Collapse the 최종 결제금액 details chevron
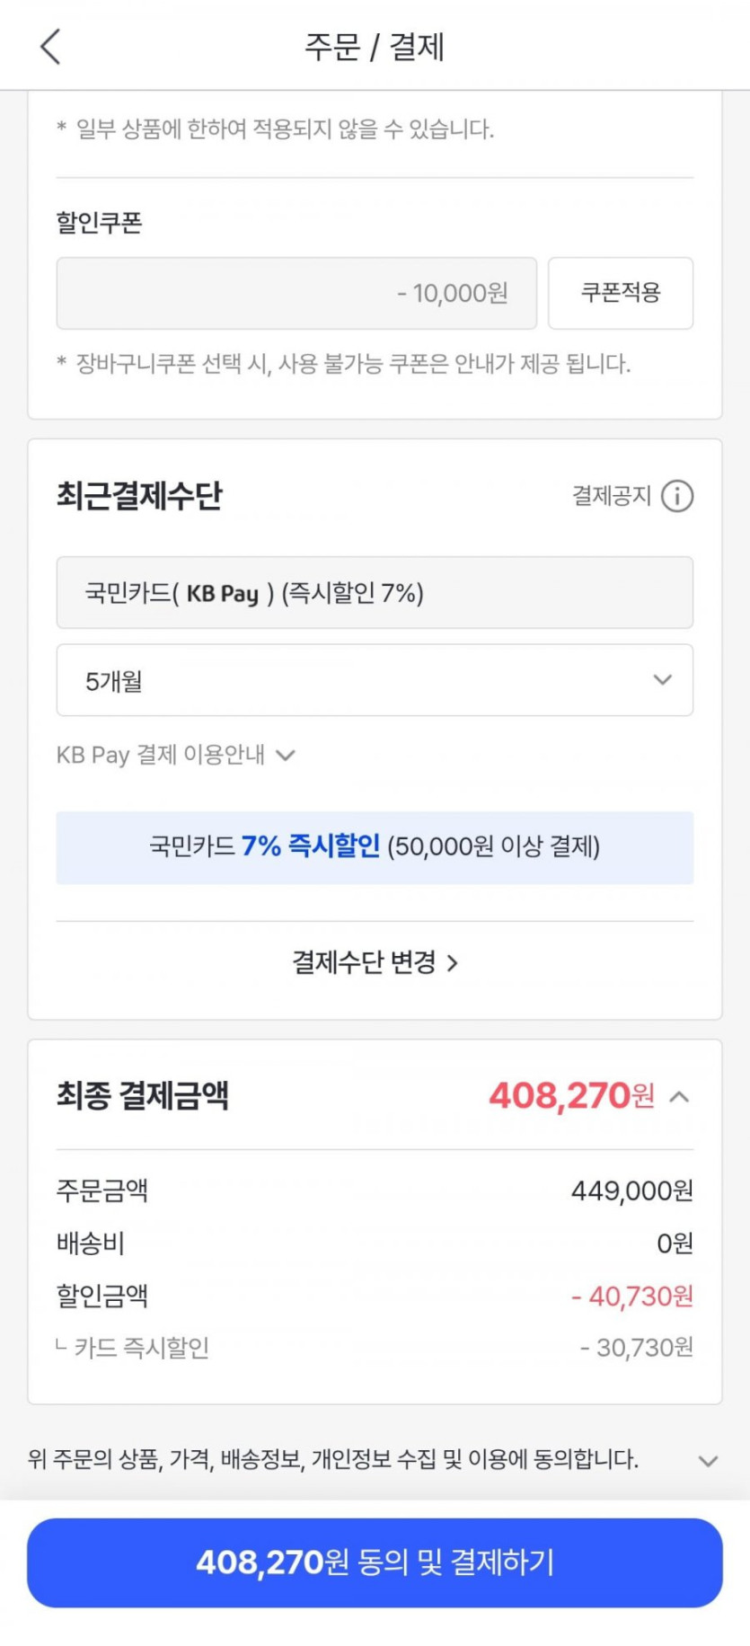Screen dimensions: 750x1646 680,1096
